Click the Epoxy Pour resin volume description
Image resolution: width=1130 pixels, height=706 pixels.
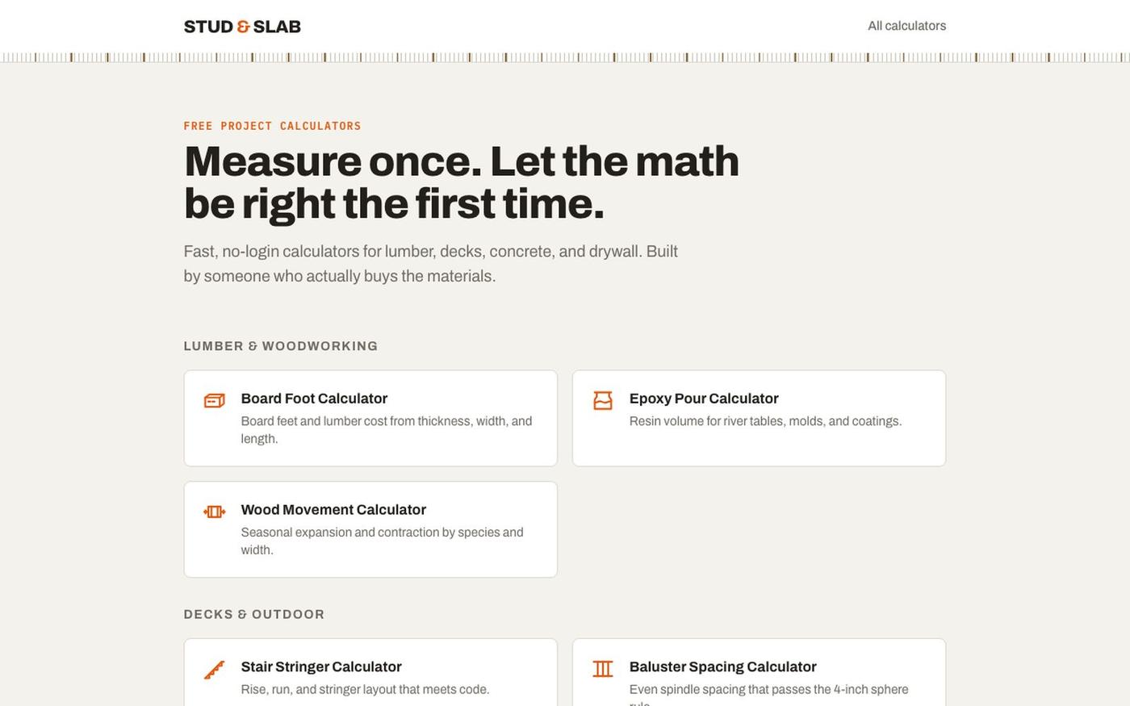(765, 421)
